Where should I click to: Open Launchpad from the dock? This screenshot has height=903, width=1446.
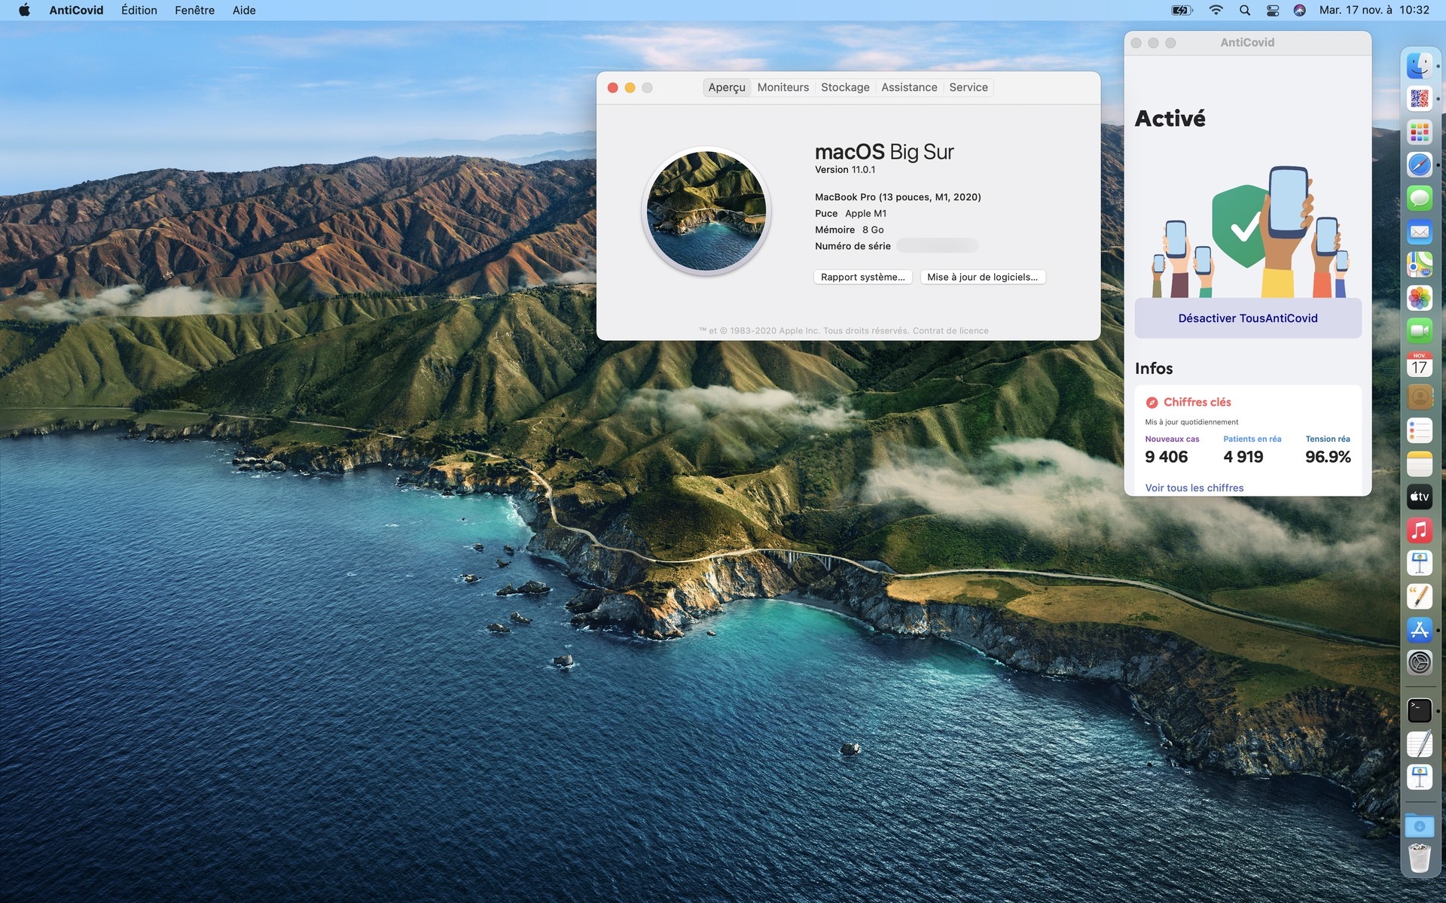pos(1419,132)
